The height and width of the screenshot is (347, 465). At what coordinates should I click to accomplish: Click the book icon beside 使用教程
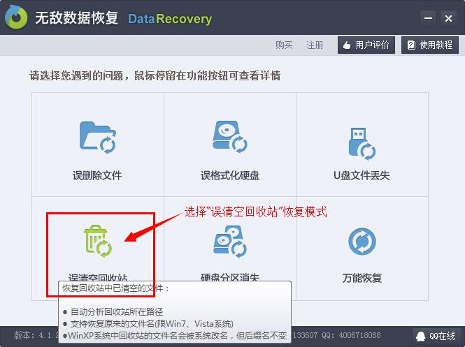pyautogui.click(x=411, y=45)
